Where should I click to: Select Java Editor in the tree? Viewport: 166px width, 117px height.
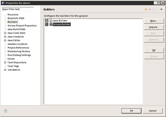pos(14,40)
